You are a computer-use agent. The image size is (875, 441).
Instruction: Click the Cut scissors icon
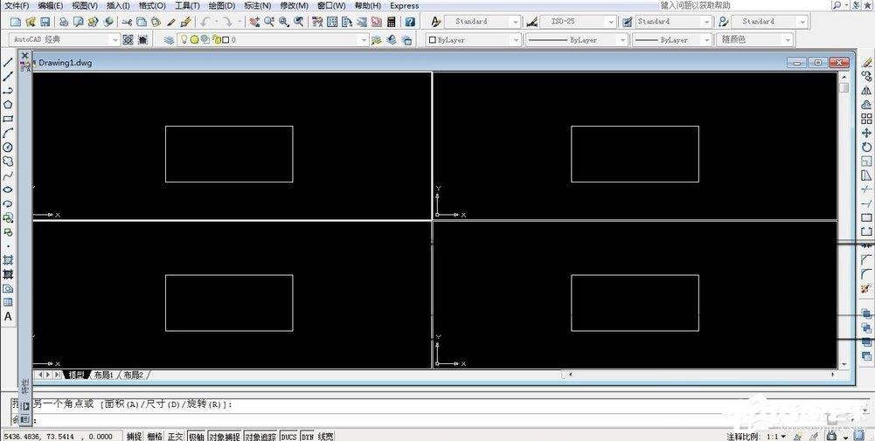pyautogui.click(x=128, y=22)
